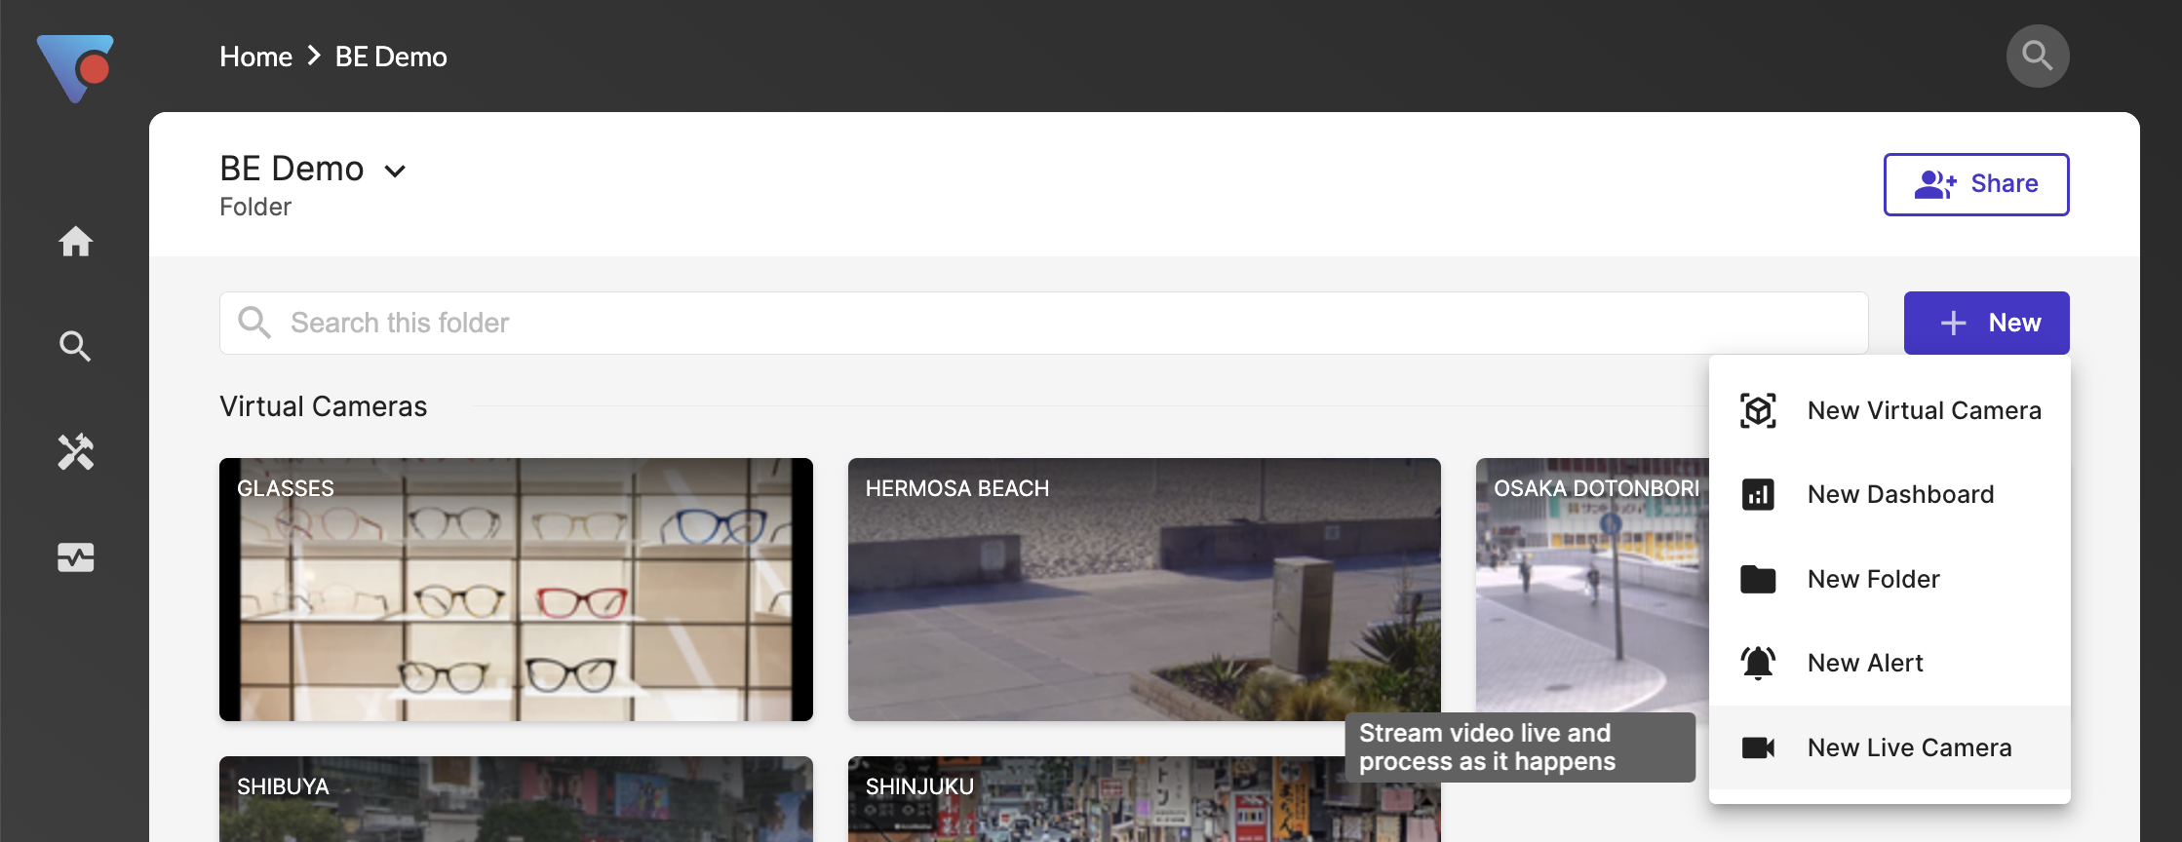Select New Dashboard menu option
The width and height of the screenshot is (2182, 842).
tap(1899, 495)
